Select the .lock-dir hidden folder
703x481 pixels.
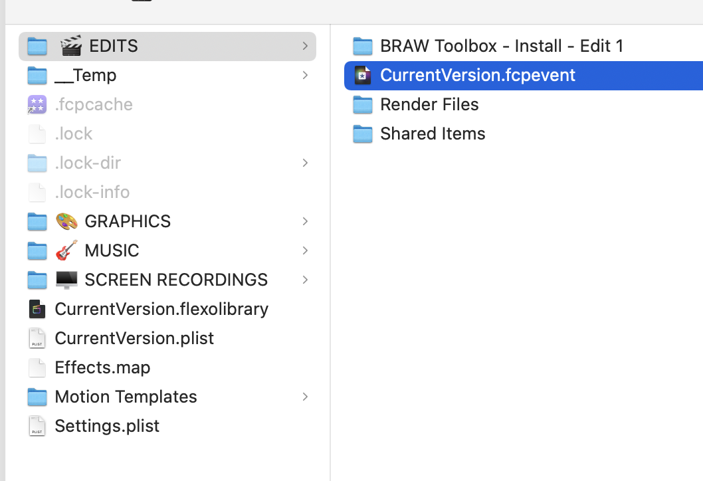[x=88, y=163]
